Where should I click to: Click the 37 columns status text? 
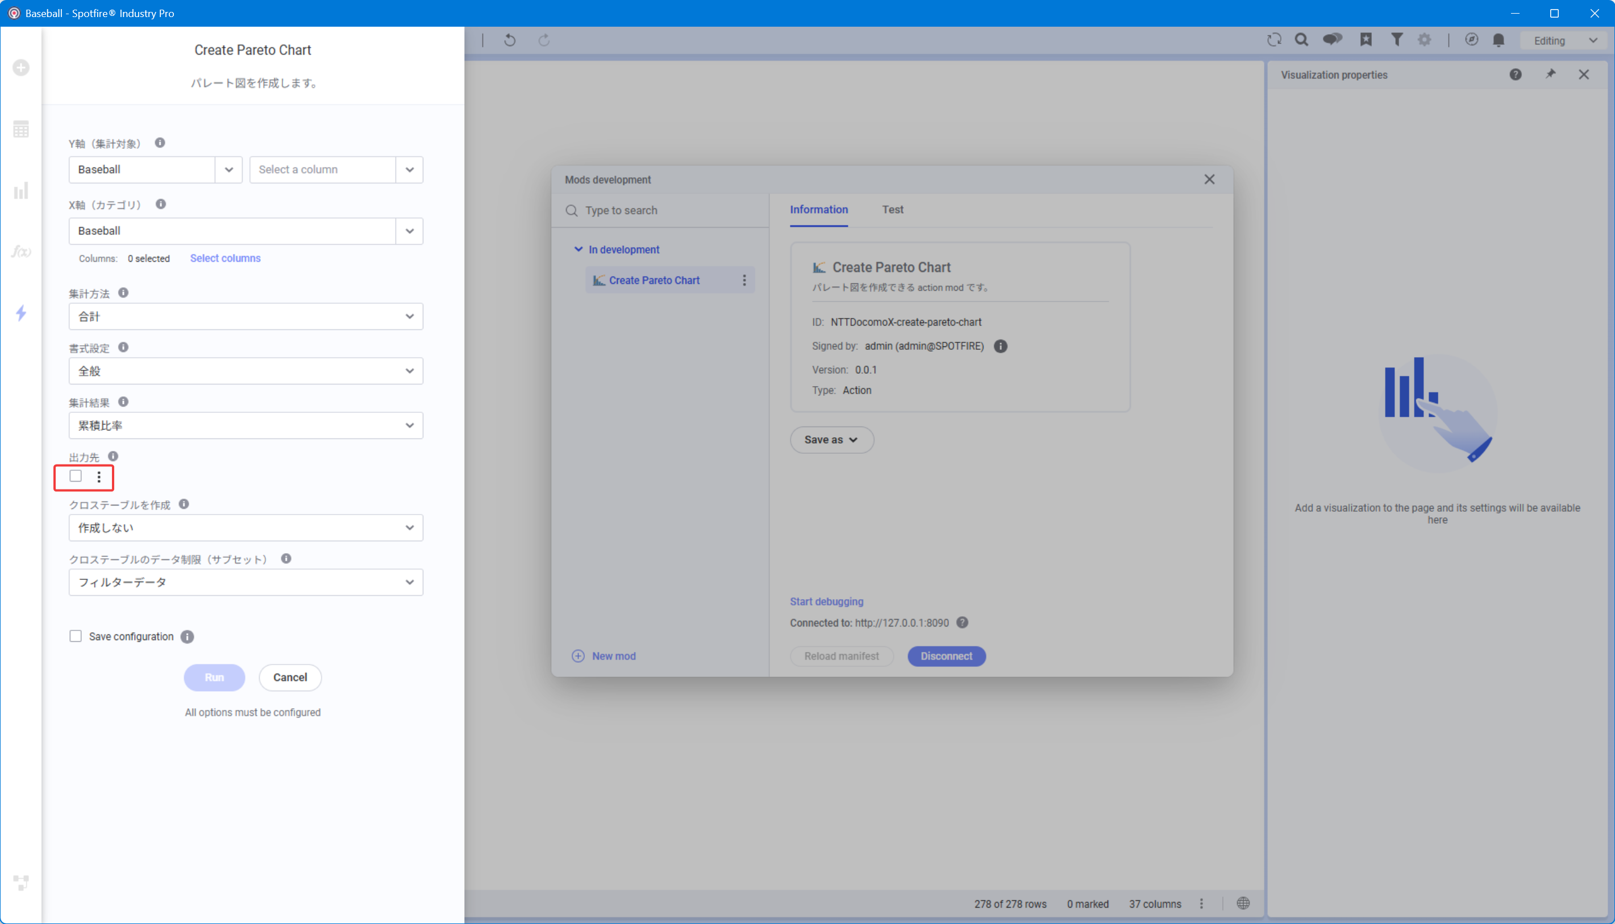[x=1155, y=904]
